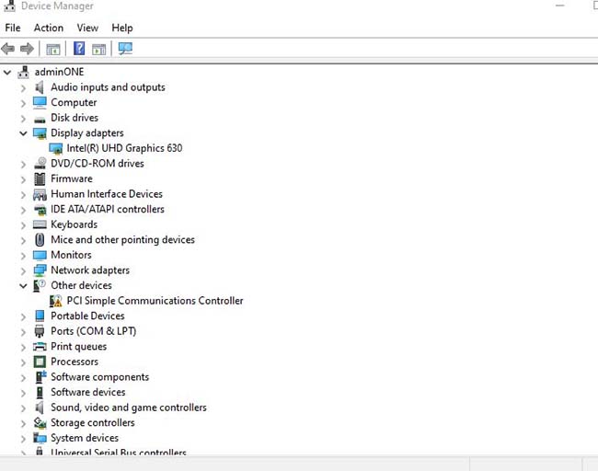Click the IDE ATA/ATAPI controllers icon
Screen dimensions: 598x471
click(40, 210)
